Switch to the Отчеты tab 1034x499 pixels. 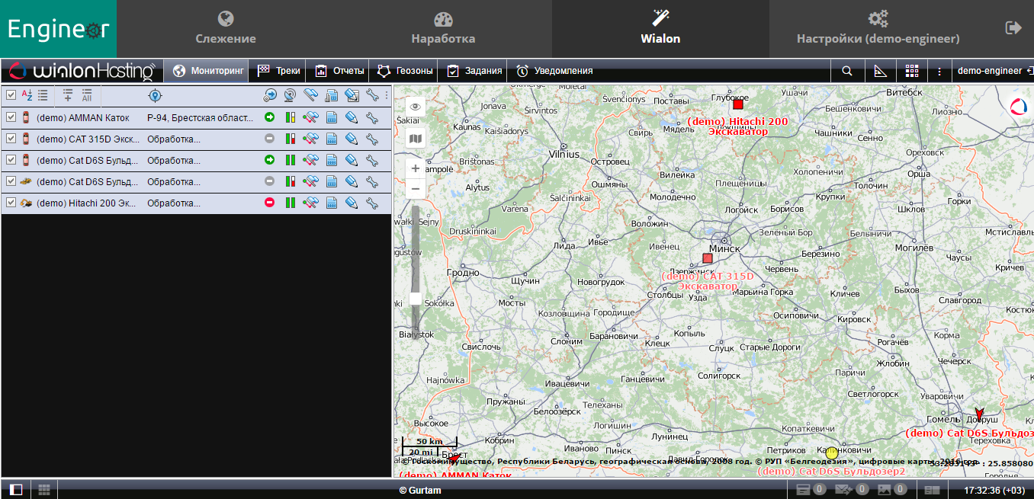coord(340,71)
